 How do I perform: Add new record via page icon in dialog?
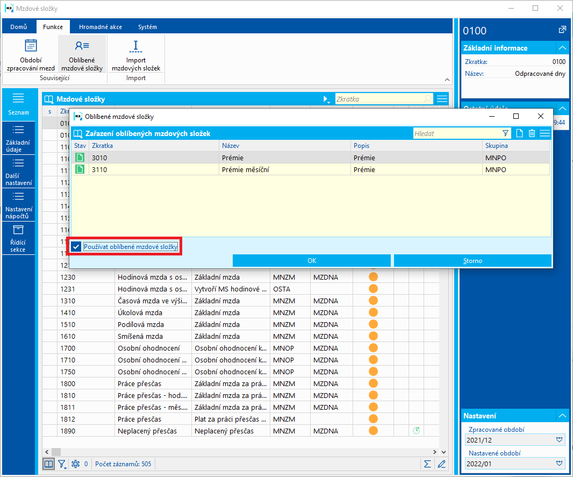519,133
